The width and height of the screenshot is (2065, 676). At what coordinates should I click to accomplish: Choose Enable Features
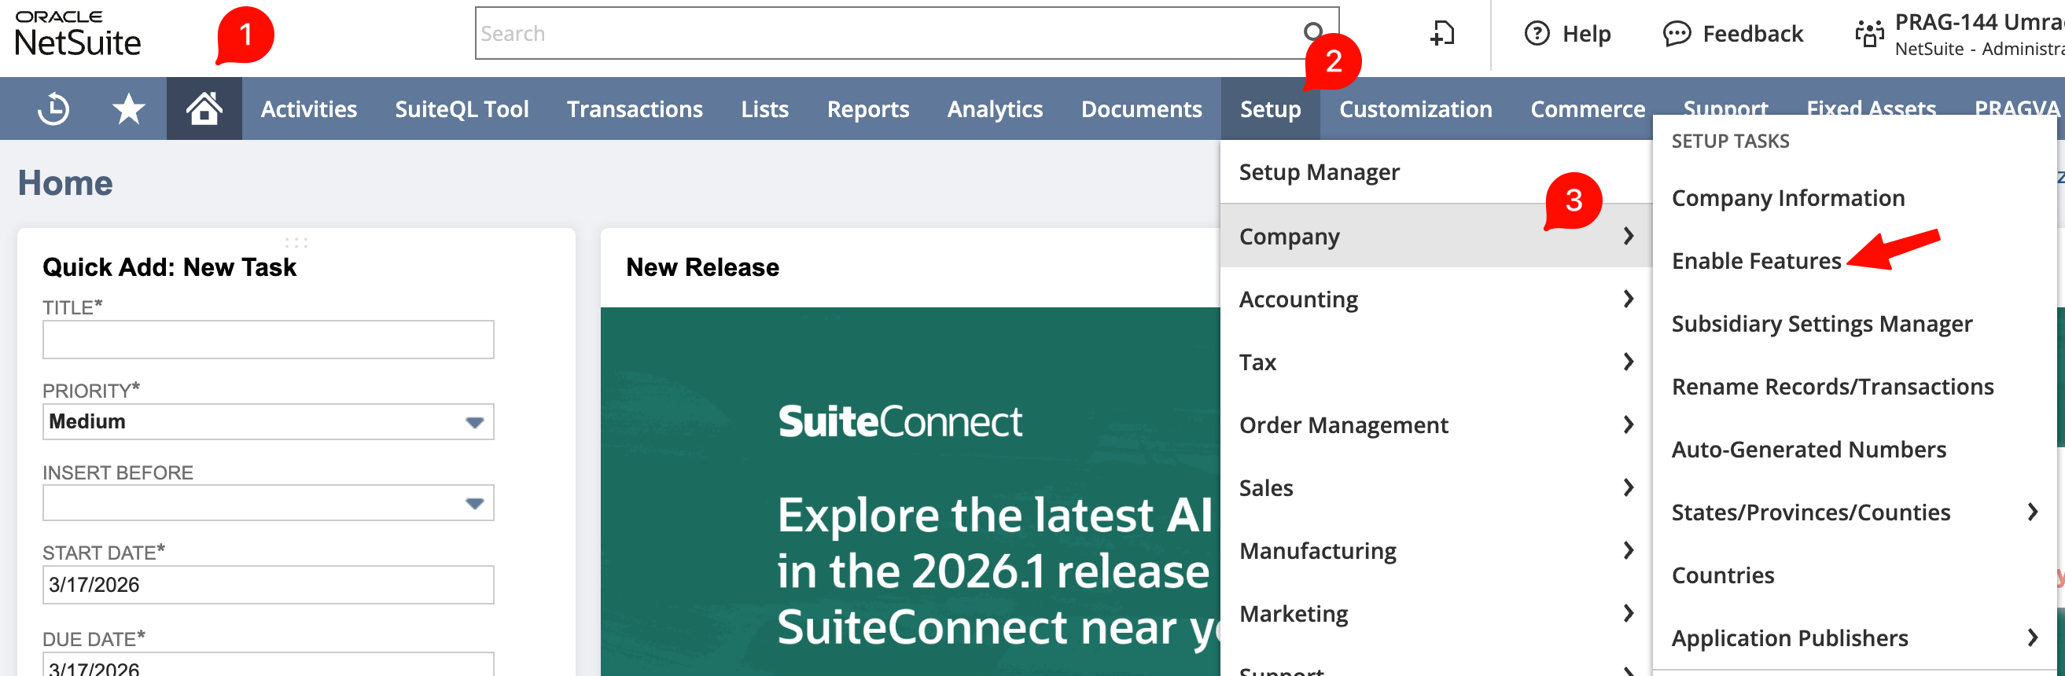tap(1757, 260)
